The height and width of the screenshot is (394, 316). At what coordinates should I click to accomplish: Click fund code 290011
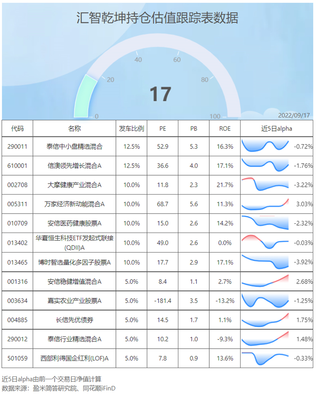pos(17,147)
